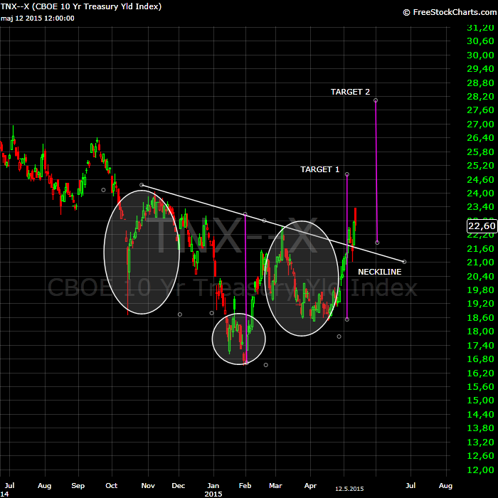Click bottom handle of TARGET 2 line
This screenshot has height=498, width=498.
[x=376, y=243]
